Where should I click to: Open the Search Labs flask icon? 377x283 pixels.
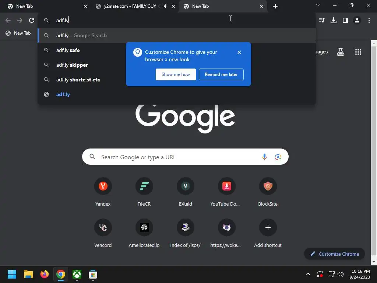(x=341, y=52)
